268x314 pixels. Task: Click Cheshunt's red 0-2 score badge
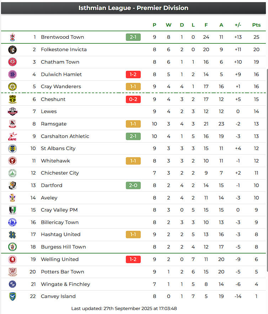tap(133, 99)
